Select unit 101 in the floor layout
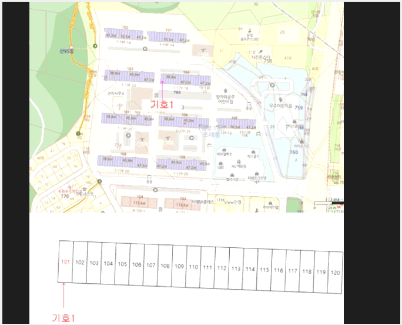Viewport: 402px width, 325px height. pyautogui.click(x=66, y=261)
